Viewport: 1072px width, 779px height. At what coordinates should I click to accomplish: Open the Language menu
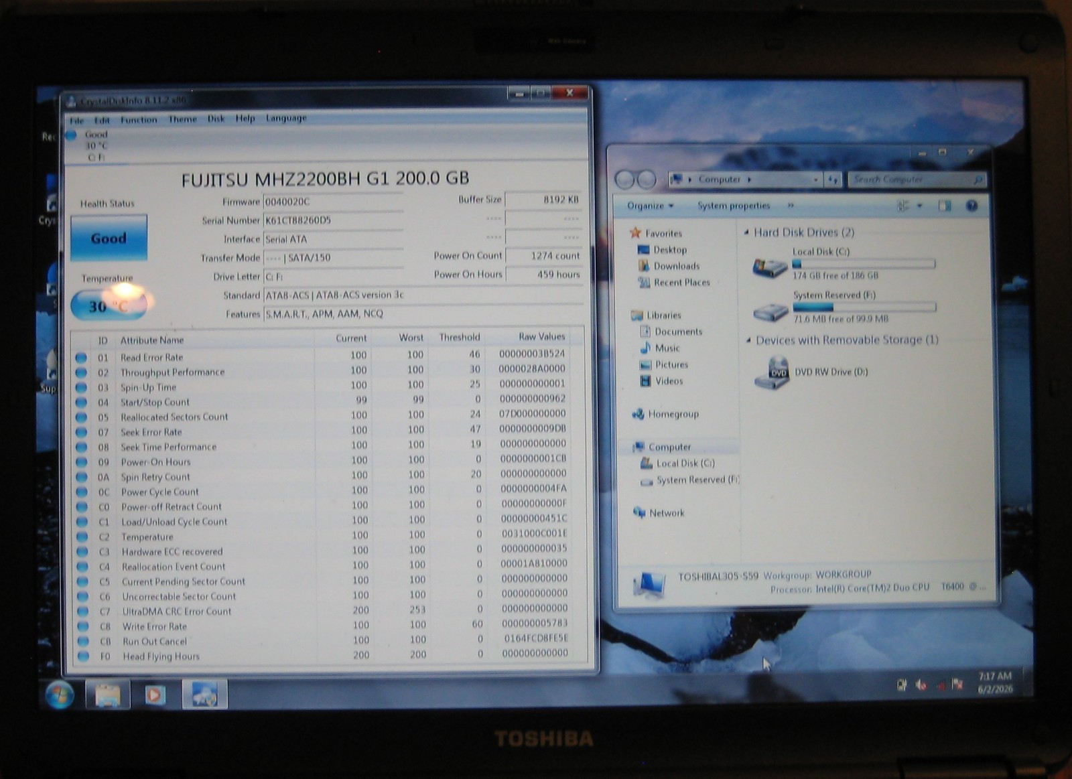pyautogui.click(x=286, y=118)
